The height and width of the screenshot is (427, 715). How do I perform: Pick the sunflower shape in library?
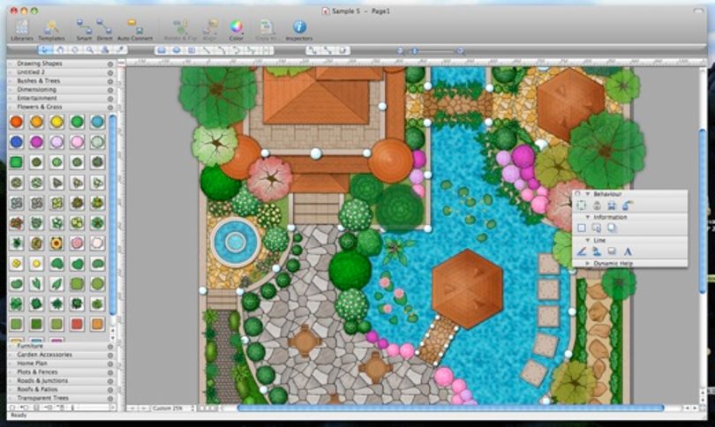[x=56, y=243]
